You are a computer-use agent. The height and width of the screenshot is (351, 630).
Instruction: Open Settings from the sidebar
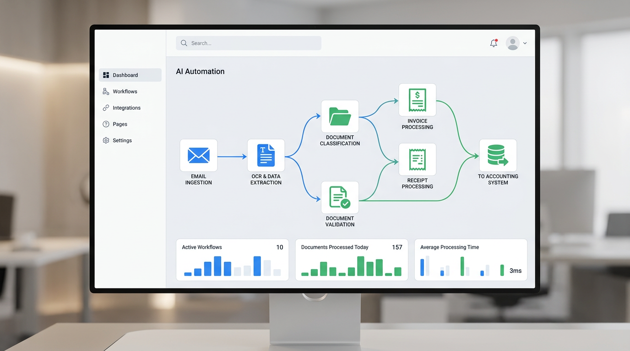(122, 140)
